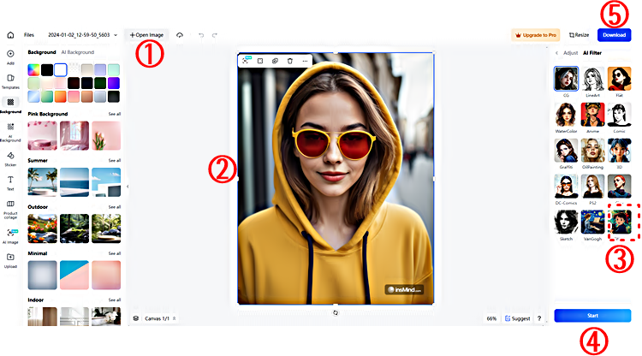This screenshot has width=642, height=356.
Task: Apply the CG filter thumbnail
Action: pos(566,79)
